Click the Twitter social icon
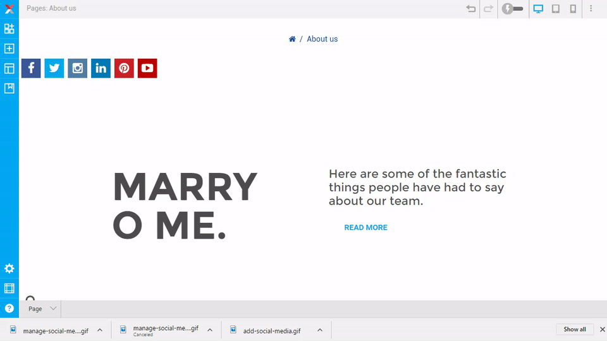607x341 pixels. point(54,68)
